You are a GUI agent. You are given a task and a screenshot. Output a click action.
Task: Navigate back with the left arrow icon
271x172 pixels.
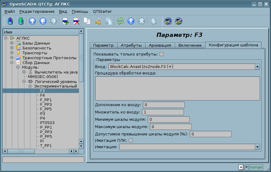pyautogui.click(x=43, y=21)
